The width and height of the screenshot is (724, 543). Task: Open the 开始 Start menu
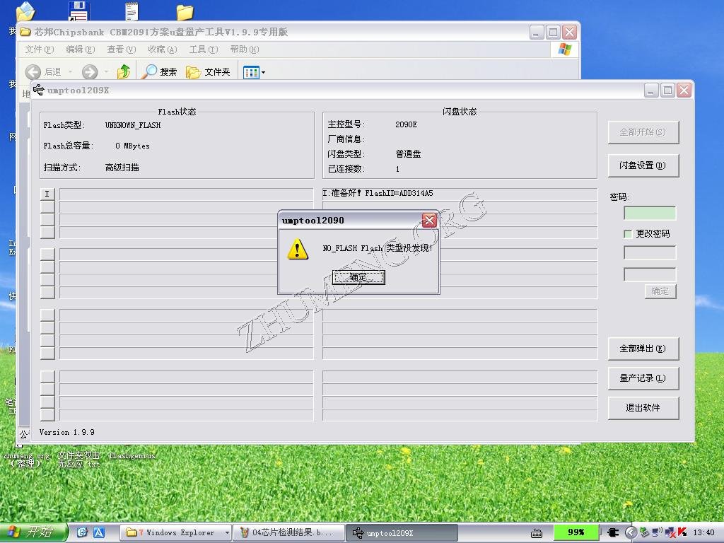tap(33, 532)
